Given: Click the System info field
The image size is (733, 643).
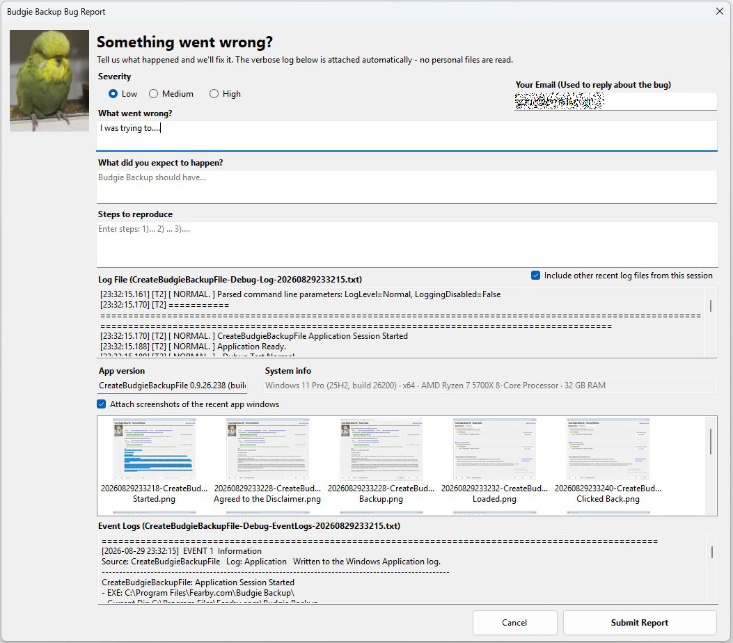Looking at the screenshot, I should 490,386.
